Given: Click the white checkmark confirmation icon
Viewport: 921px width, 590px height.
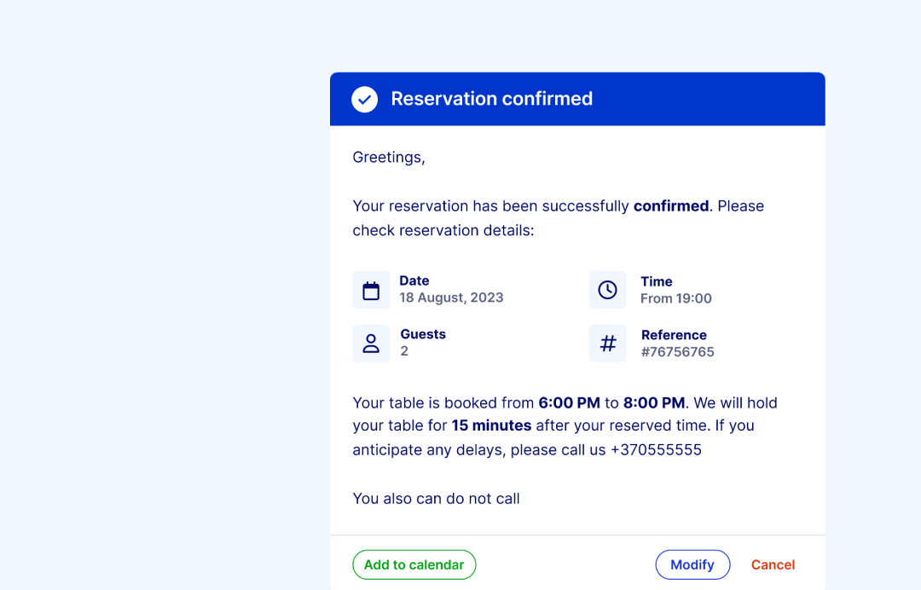Looking at the screenshot, I should coord(364,99).
